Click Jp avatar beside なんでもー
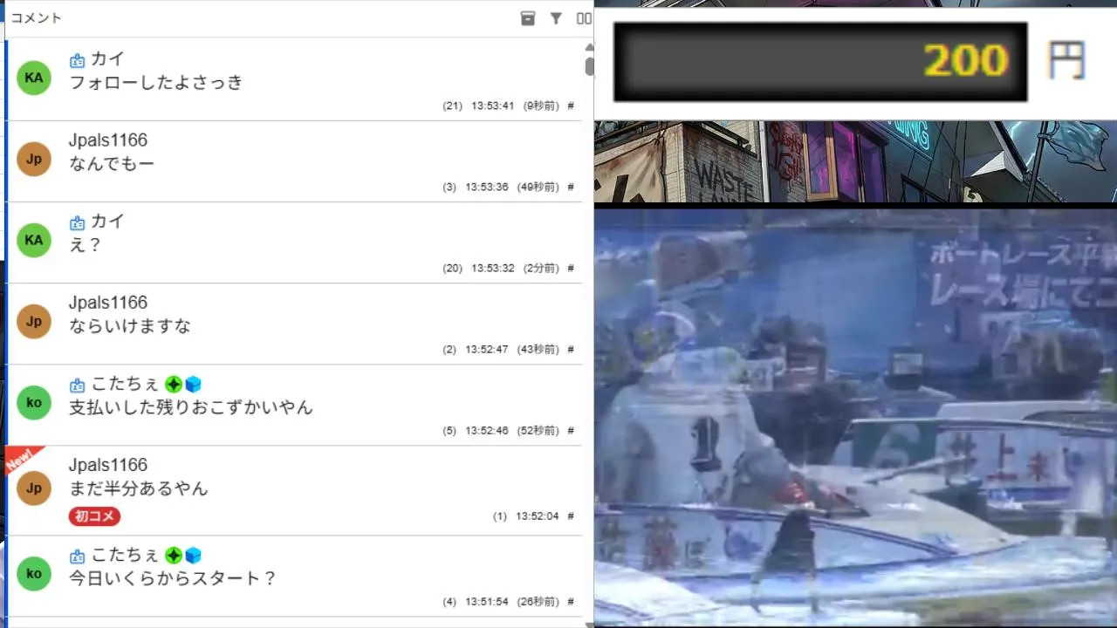The image size is (1117, 628). pyautogui.click(x=34, y=159)
